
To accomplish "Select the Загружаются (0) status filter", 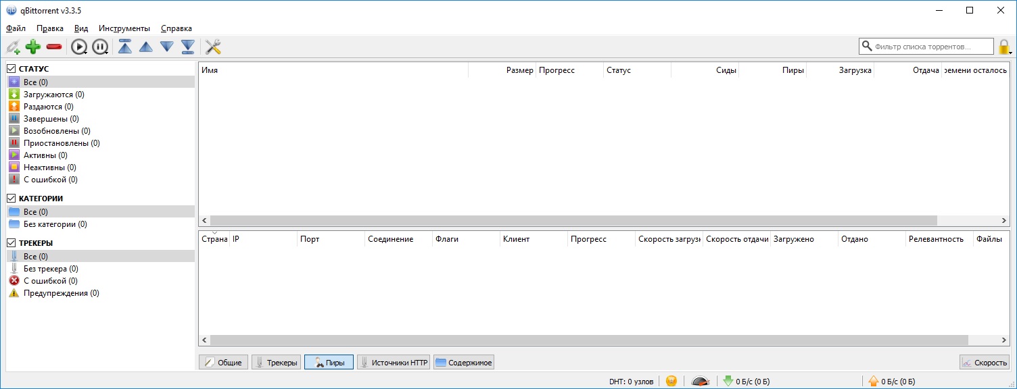I will pyautogui.click(x=100, y=95).
